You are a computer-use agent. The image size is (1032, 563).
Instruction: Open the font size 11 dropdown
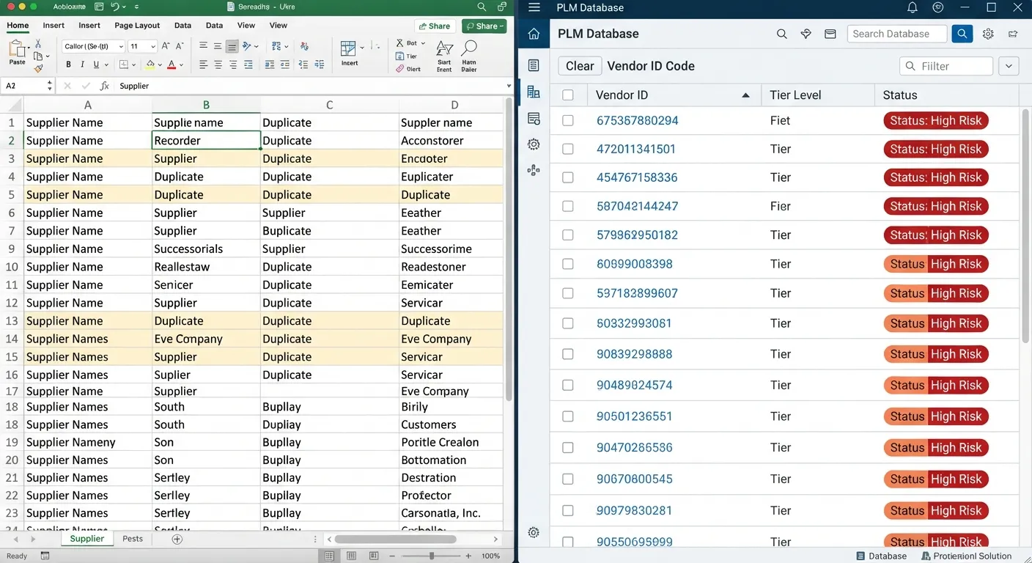pyautogui.click(x=153, y=46)
